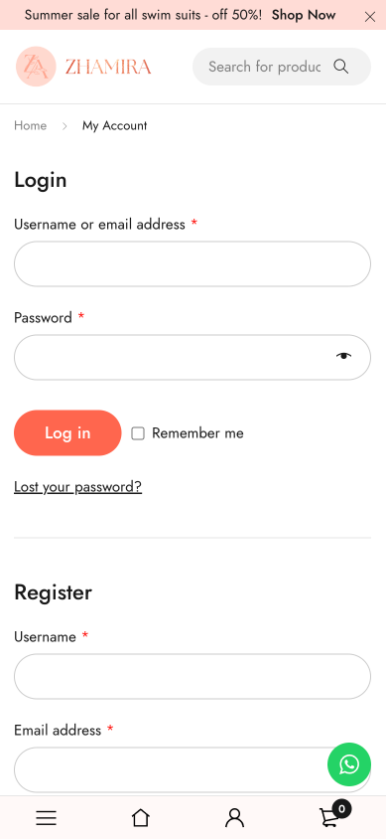Screen dimensions: 386x839
Task: Select My Account breadcrumb item
Action: [114, 125]
